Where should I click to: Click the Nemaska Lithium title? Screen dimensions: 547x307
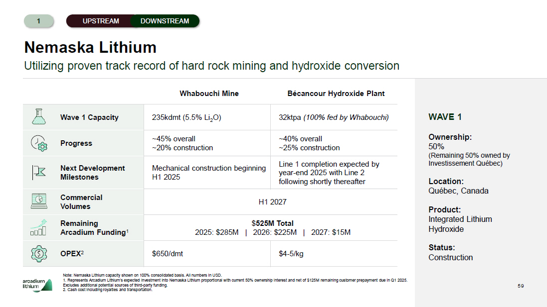(90, 47)
